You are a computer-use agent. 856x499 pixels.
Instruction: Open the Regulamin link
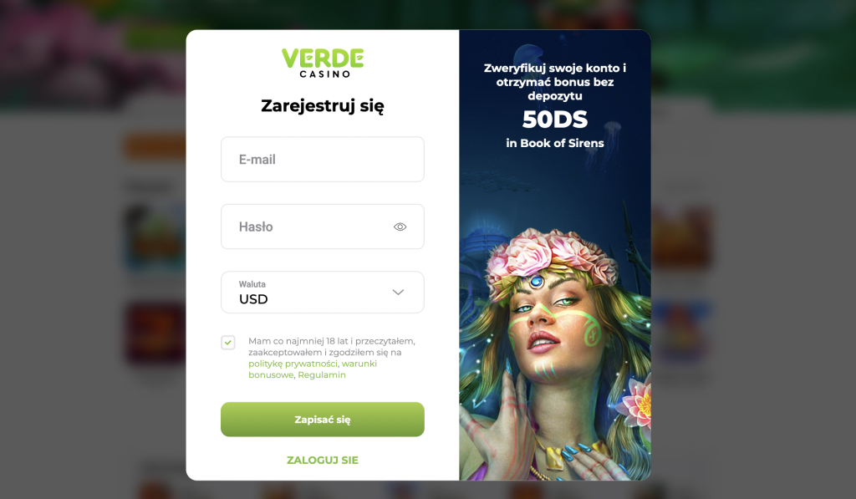322,375
